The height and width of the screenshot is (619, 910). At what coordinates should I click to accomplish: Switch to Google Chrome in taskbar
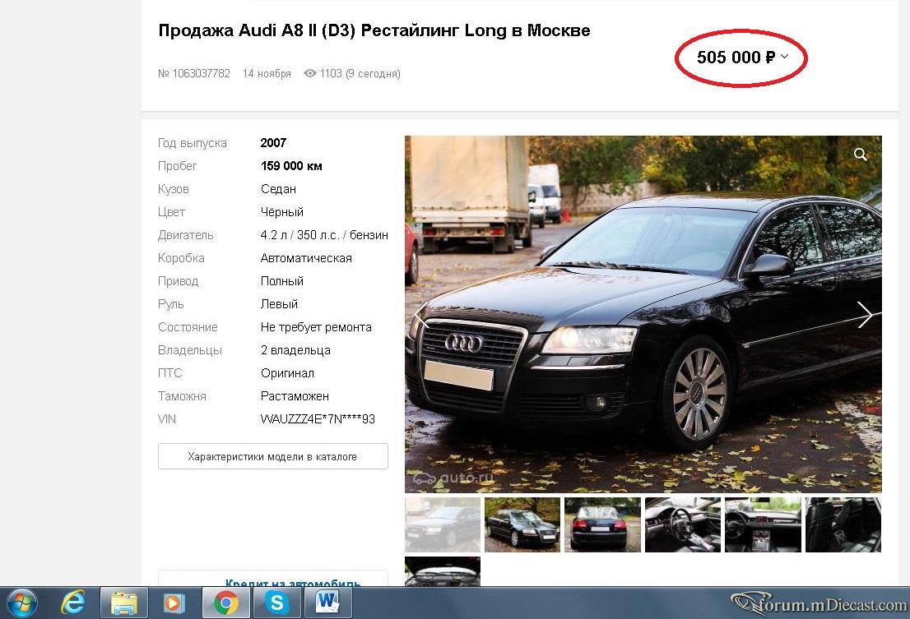tap(225, 603)
